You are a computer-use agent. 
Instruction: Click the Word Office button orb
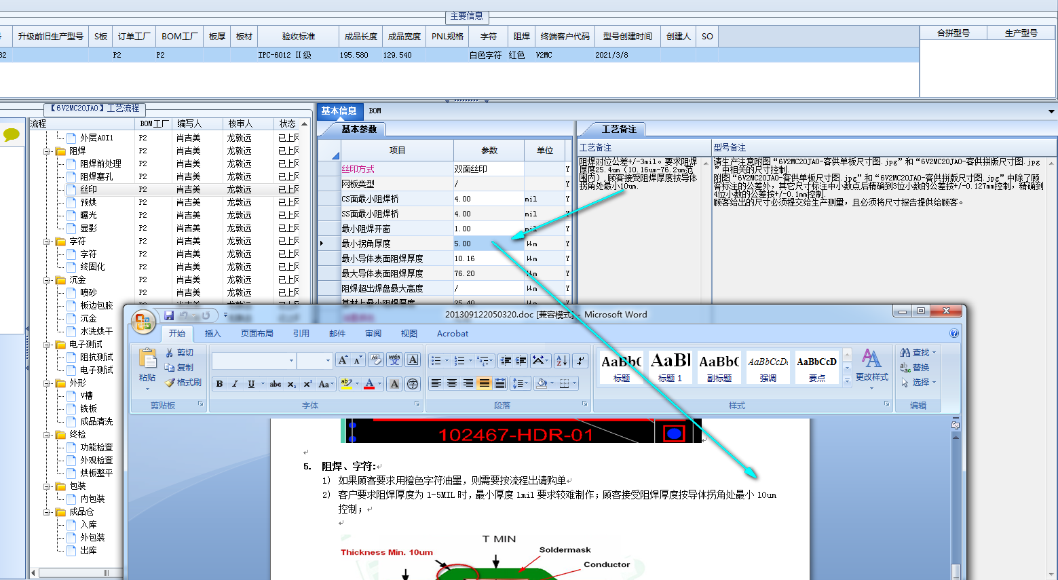(143, 322)
